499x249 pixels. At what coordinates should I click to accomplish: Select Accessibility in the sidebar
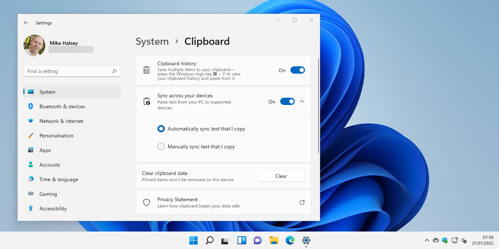click(53, 209)
